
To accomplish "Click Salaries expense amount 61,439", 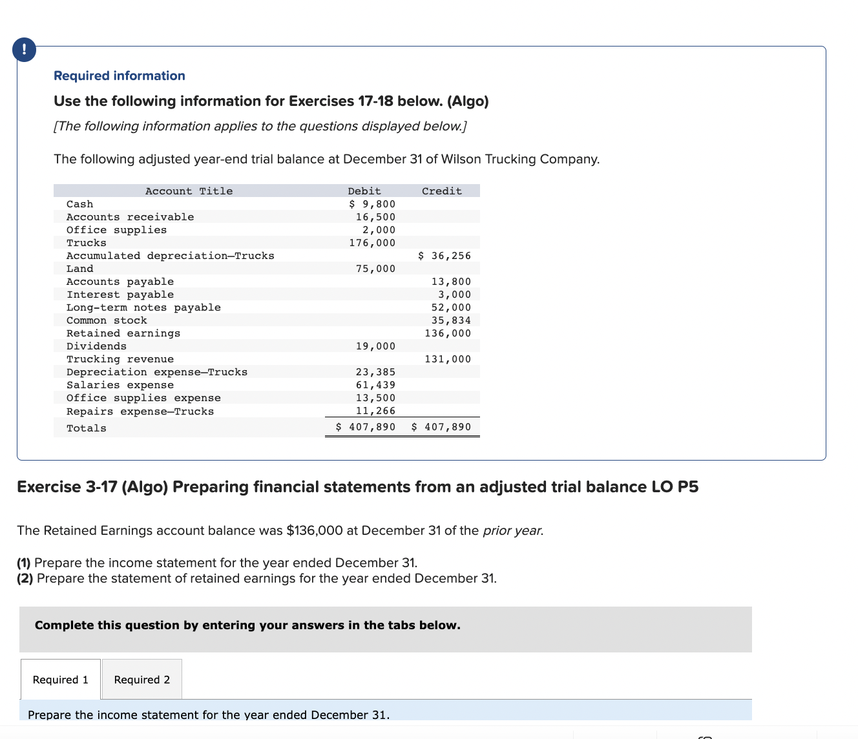I will tap(375, 385).
